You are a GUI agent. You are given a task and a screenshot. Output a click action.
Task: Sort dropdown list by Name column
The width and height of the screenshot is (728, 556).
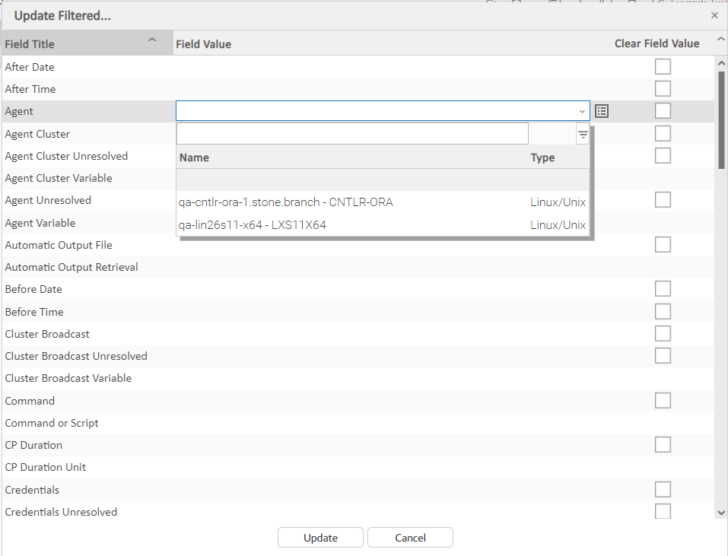click(x=194, y=158)
